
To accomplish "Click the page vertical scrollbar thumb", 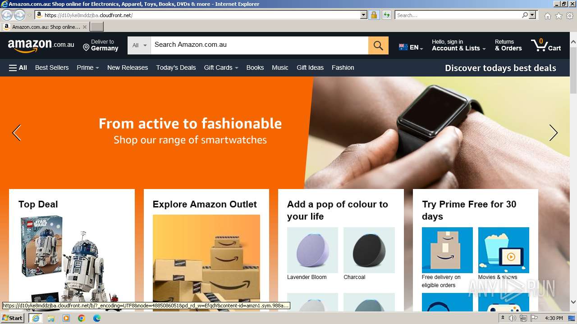I will tap(573, 70).
